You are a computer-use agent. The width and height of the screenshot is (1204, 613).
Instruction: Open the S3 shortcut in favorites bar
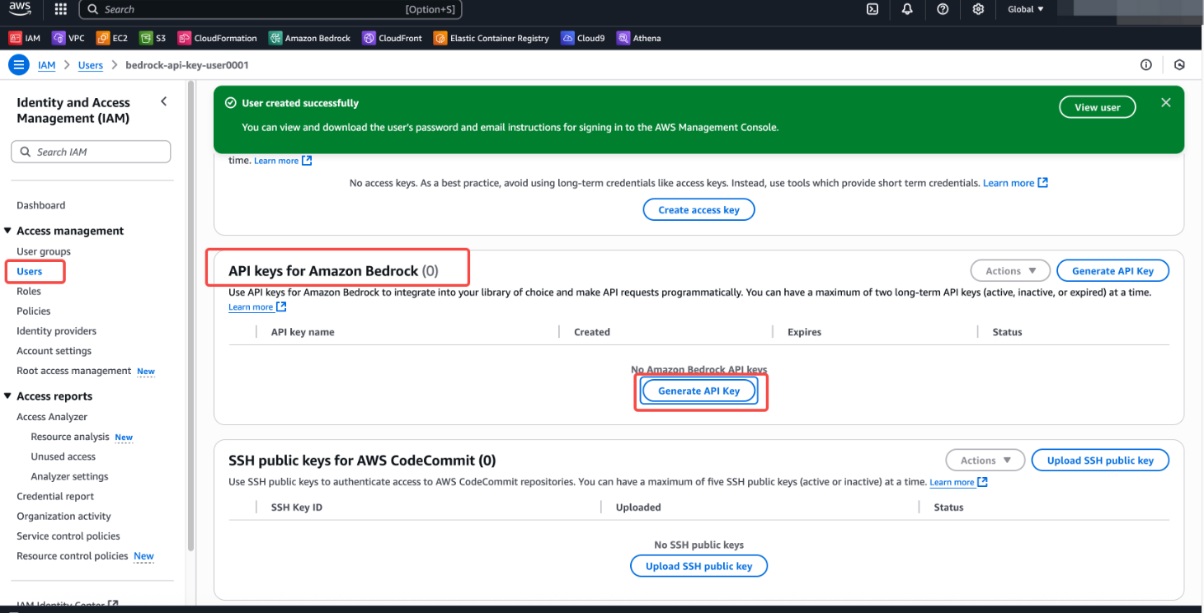point(153,38)
